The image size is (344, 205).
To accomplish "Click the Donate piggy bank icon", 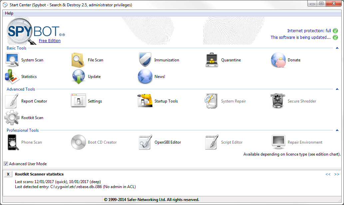I will pyautogui.click(x=278, y=60).
